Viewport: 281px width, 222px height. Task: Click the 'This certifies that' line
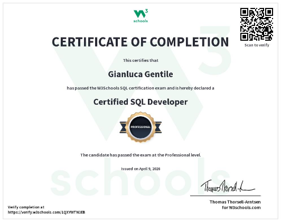tap(140, 60)
